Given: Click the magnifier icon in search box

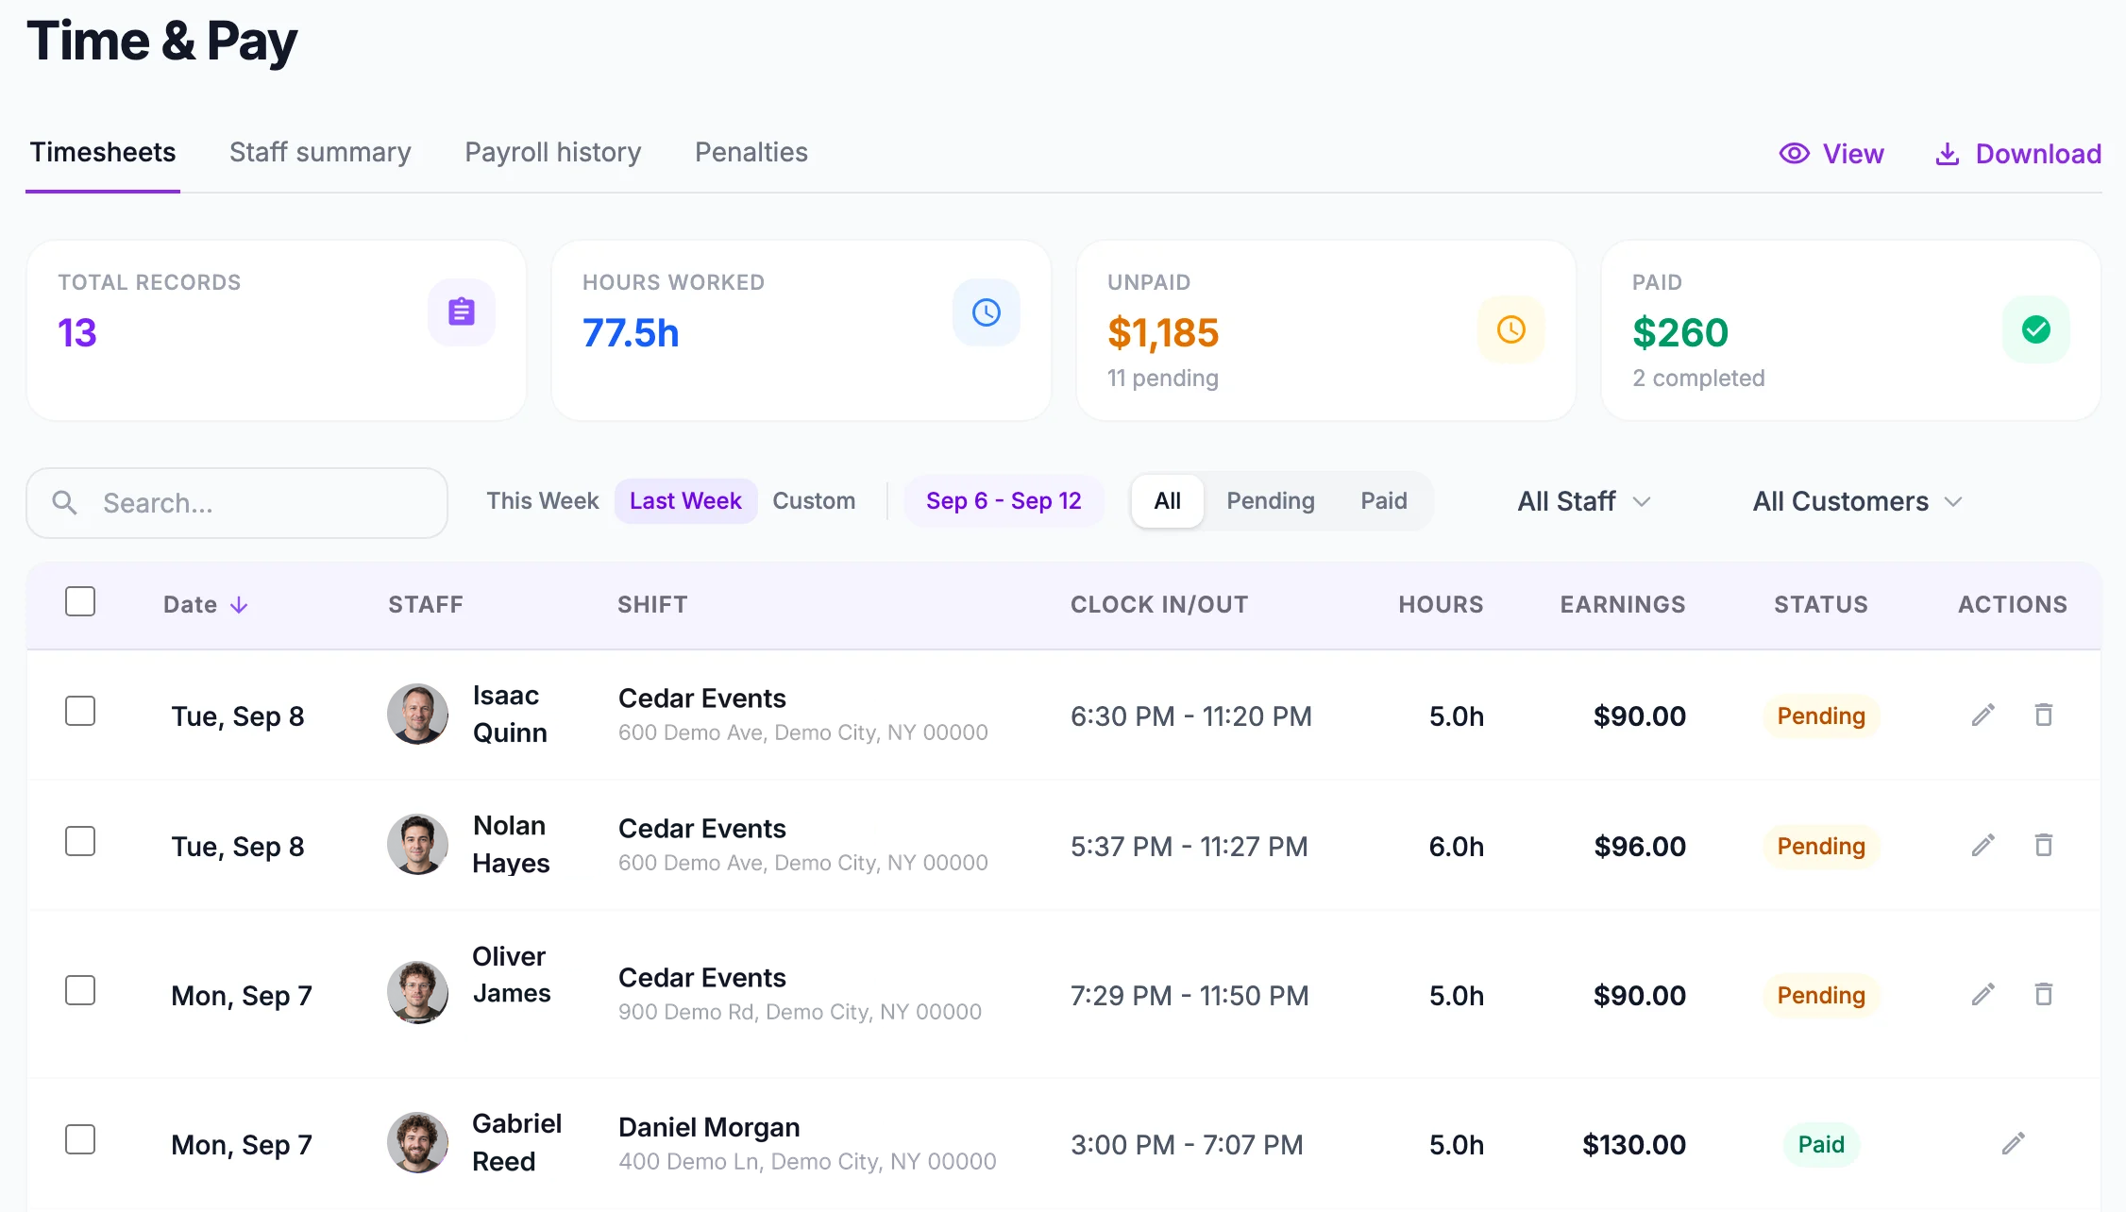Looking at the screenshot, I should tap(64, 502).
